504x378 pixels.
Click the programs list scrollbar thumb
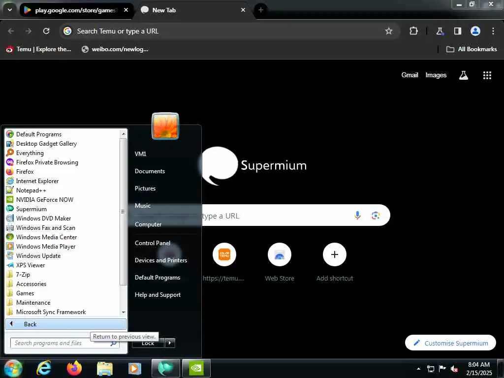[x=123, y=212]
